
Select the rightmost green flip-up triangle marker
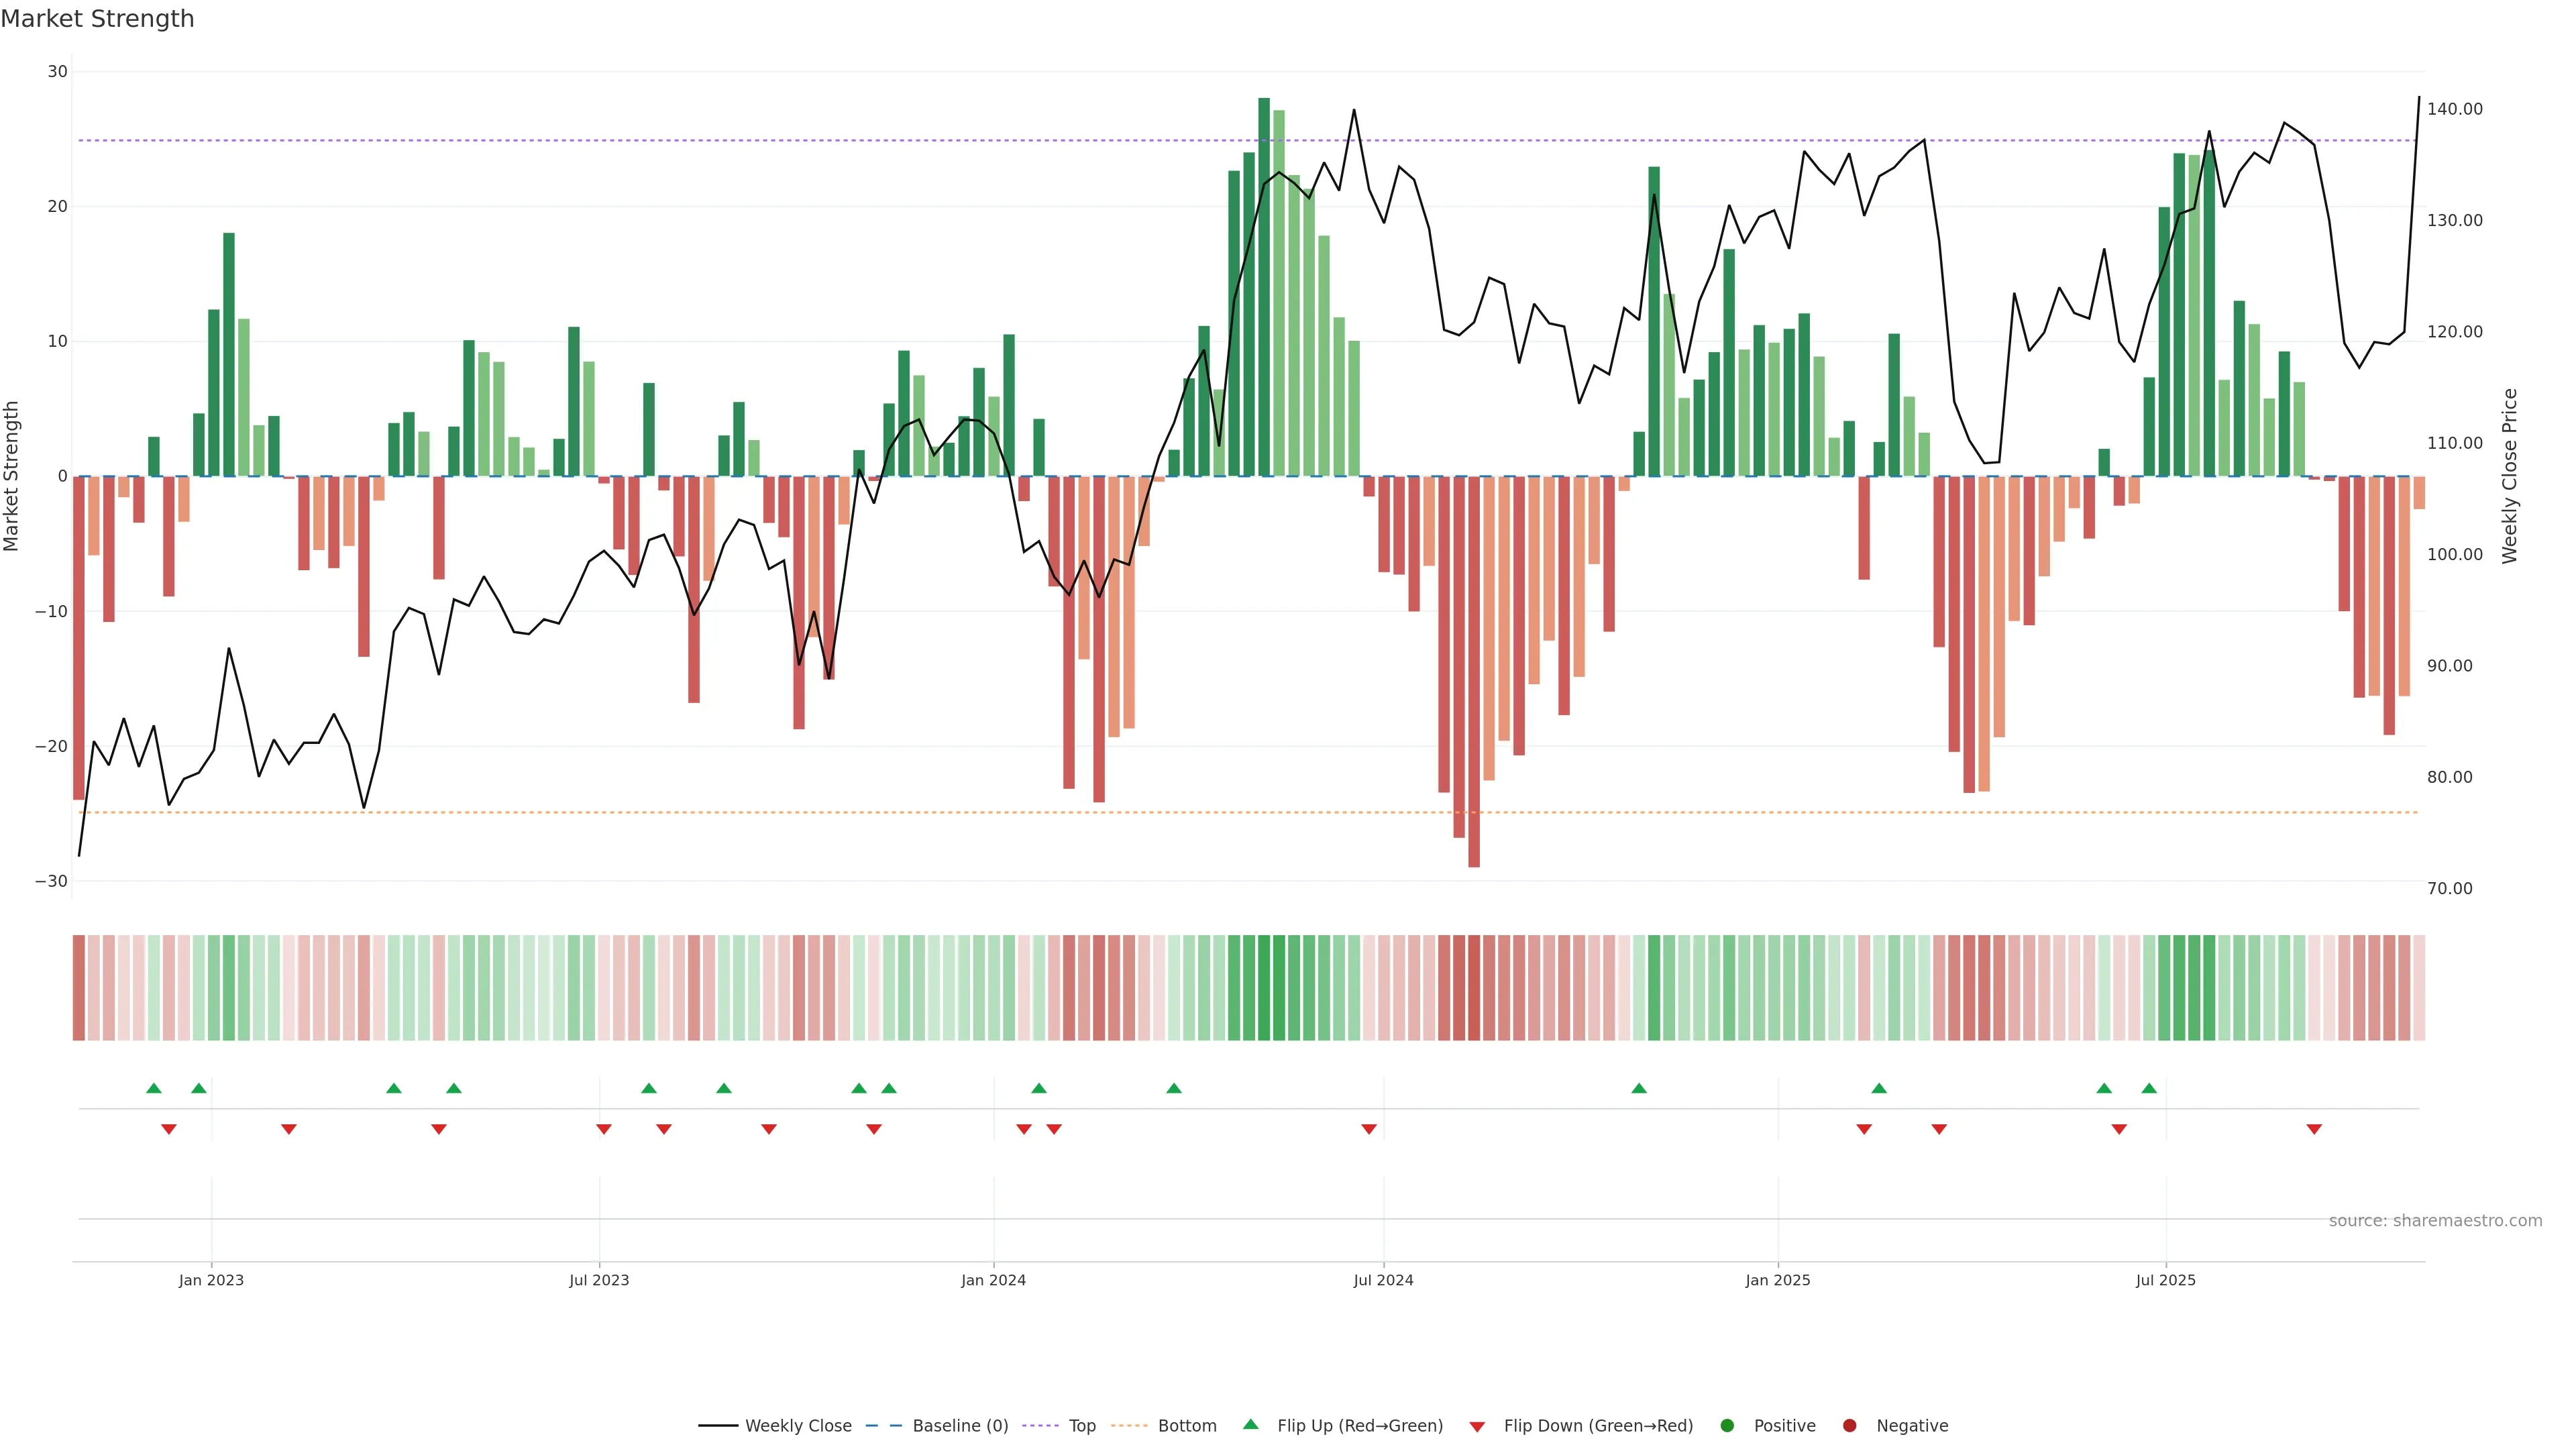[x=2149, y=1088]
